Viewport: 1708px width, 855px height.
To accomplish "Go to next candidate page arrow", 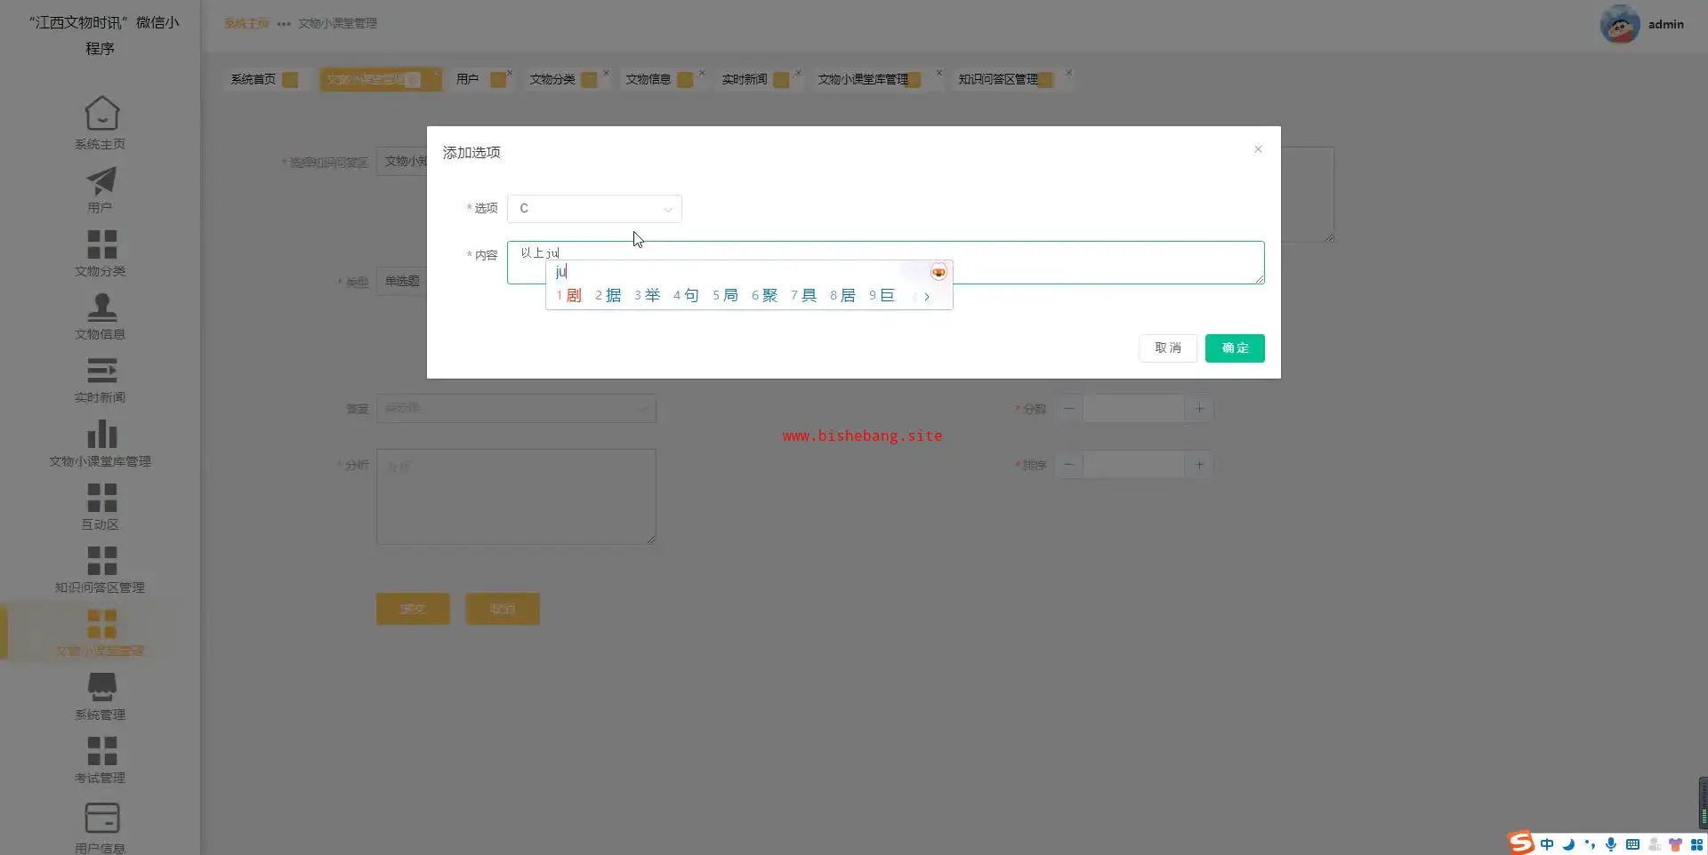I will (927, 297).
